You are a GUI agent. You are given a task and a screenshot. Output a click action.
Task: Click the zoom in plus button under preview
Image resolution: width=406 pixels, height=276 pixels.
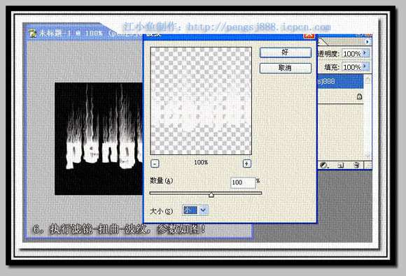tap(247, 164)
